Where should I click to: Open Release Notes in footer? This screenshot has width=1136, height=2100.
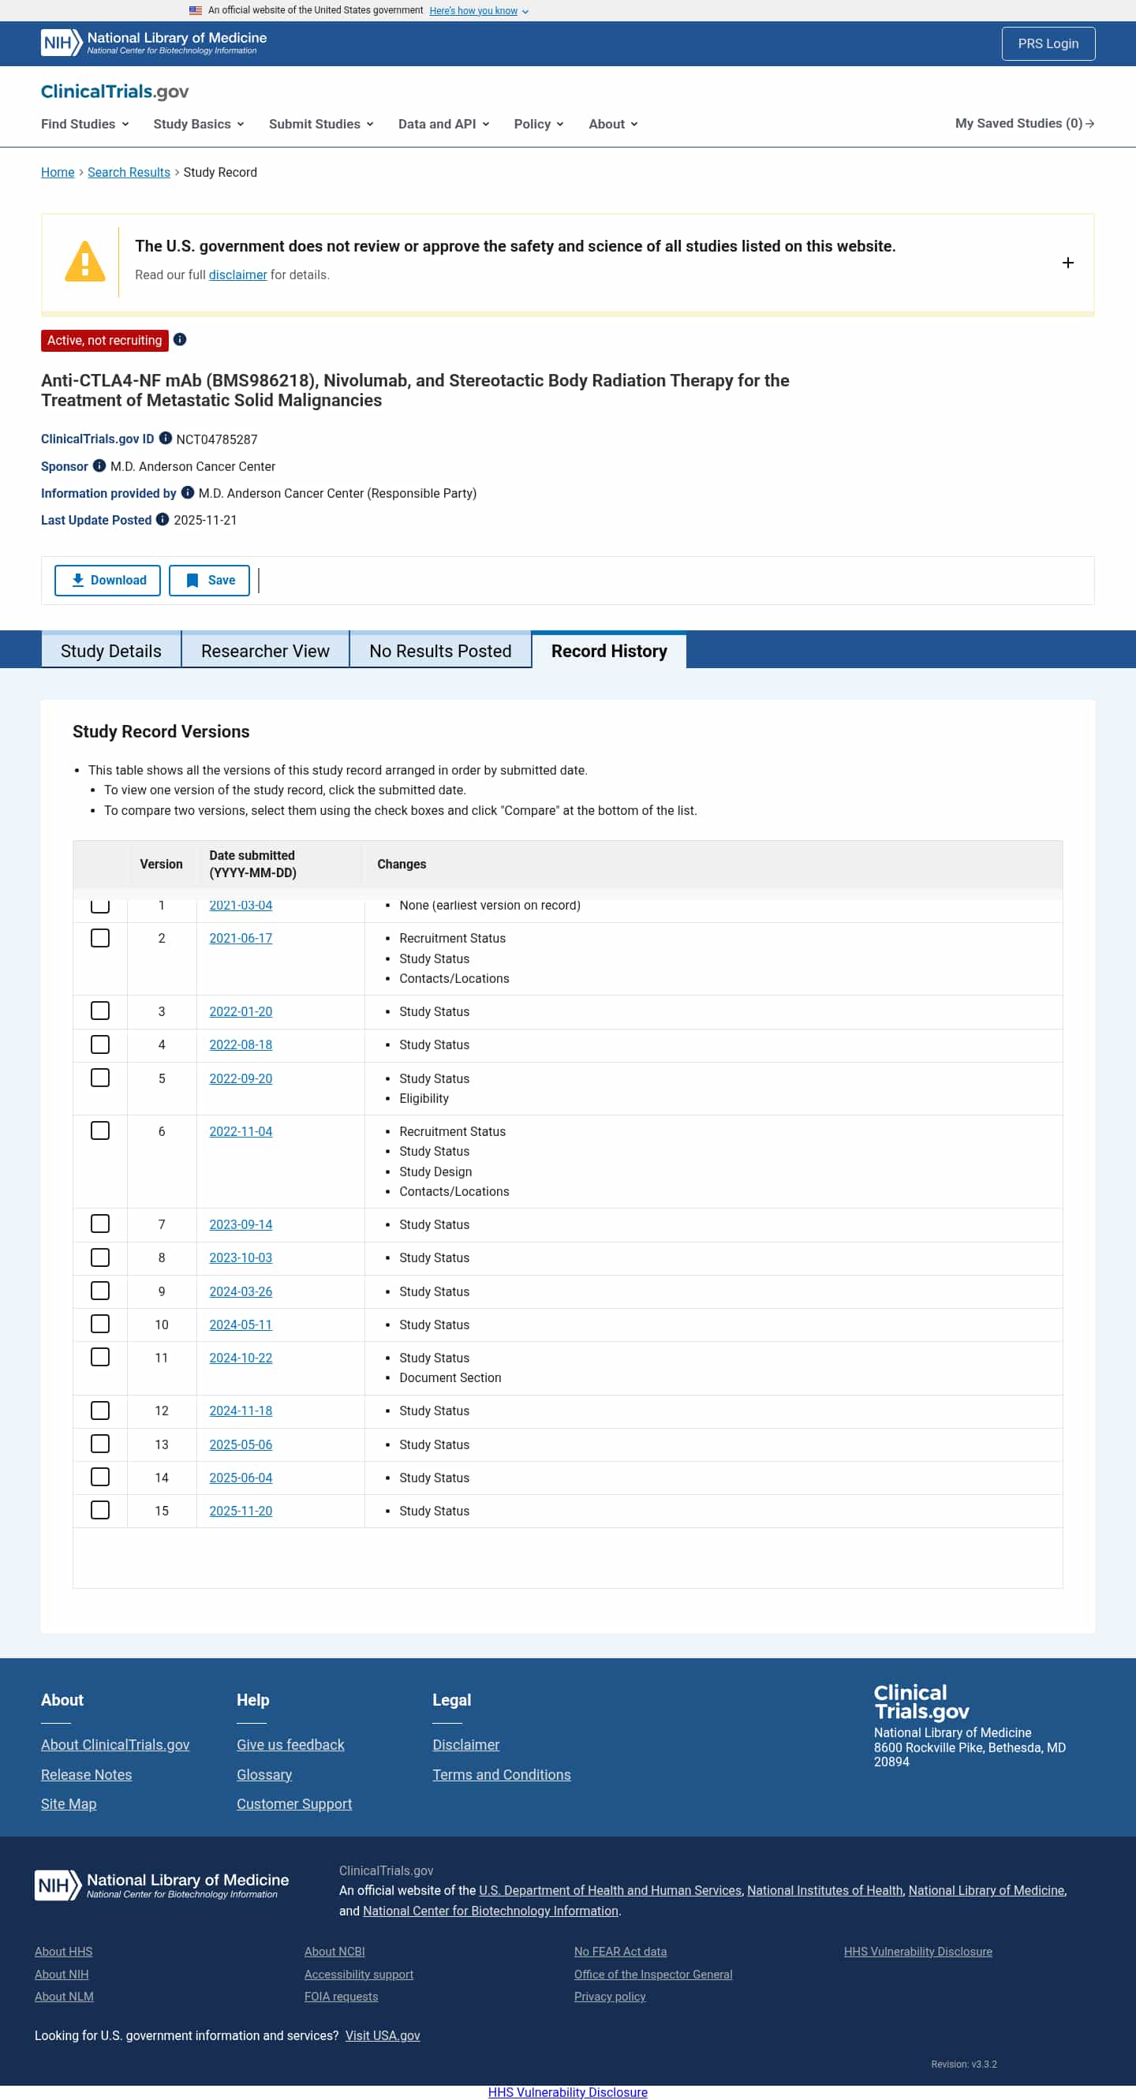[x=87, y=1775]
